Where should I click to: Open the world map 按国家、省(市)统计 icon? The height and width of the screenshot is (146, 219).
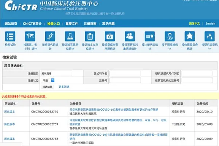(x=30, y=36)
